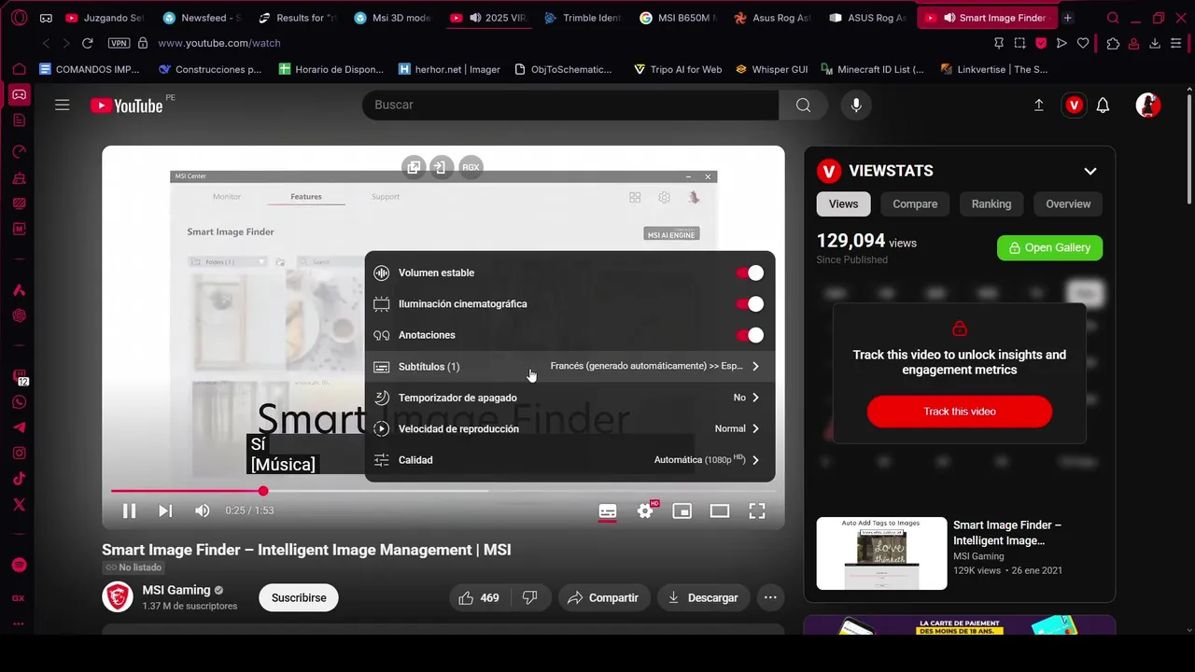Toggle subtitles CC button in player

(x=607, y=511)
